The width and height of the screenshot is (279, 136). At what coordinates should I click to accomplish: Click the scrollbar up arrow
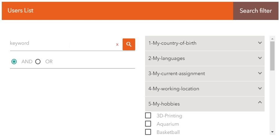click(272, 39)
